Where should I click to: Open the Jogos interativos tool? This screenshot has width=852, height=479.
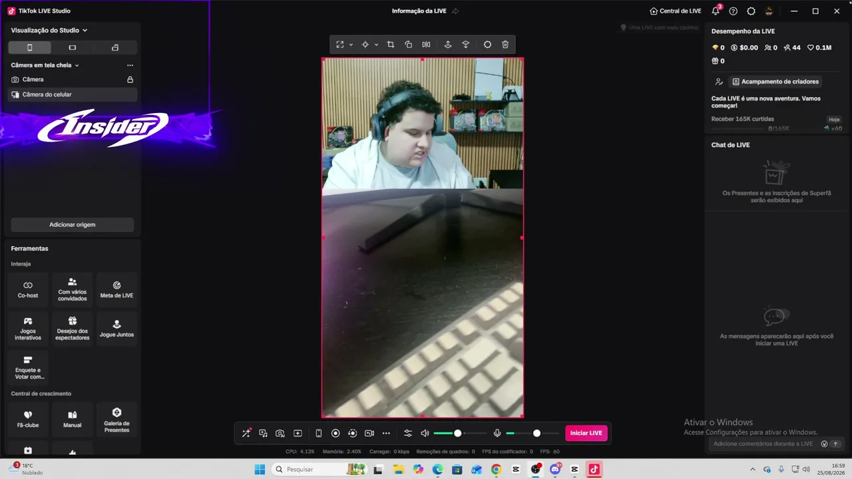point(28,329)
